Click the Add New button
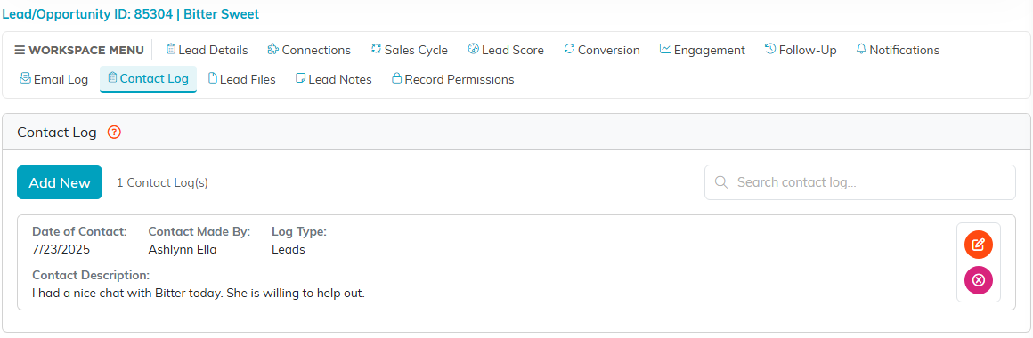The height and width of the screenshot is (338, 1033). tap(60, 182)
